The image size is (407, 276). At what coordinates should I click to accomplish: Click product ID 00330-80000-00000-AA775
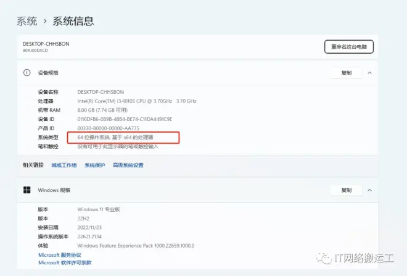pyautogui.click(x=109, y=128)
